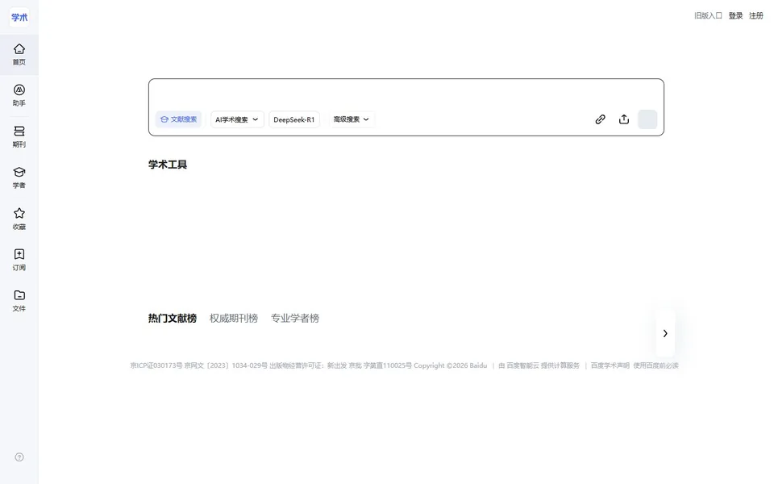Go to 首页 home in the sidebar
This screenshot has height=484, width=774.
coord(19,55)
